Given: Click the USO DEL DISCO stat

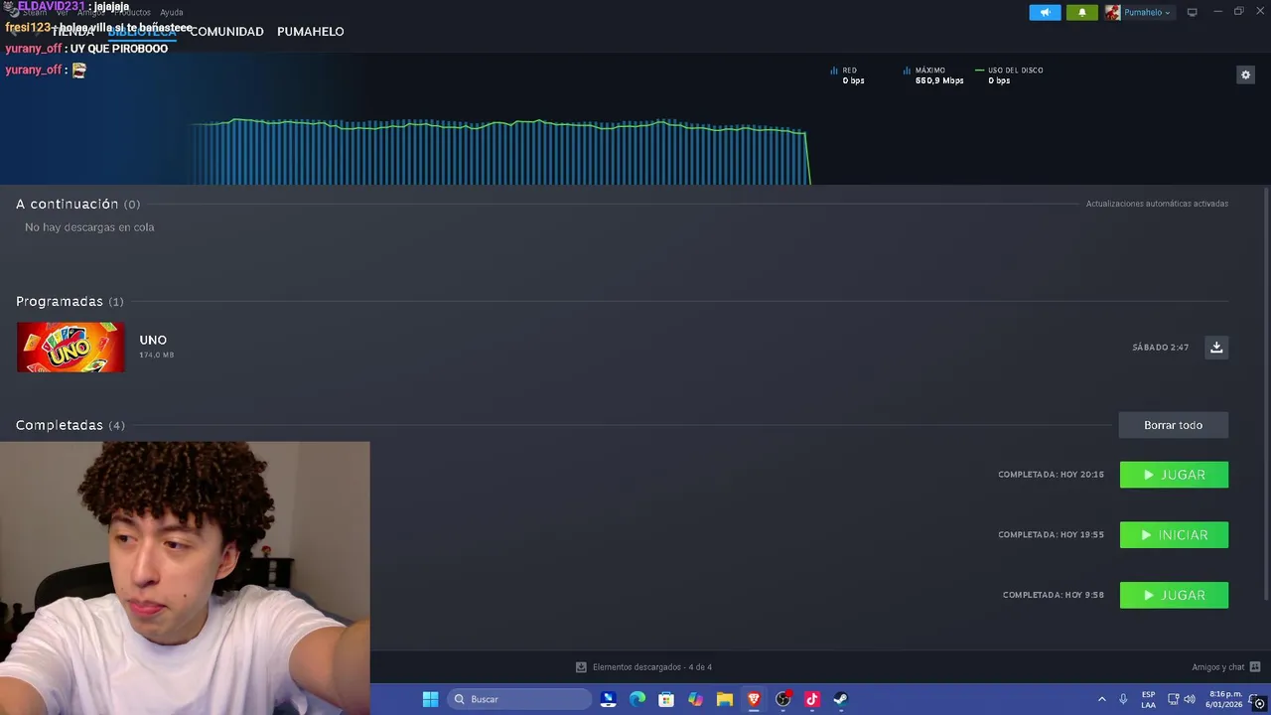Looking at the screenshot, I should [x=1009, y=75].
